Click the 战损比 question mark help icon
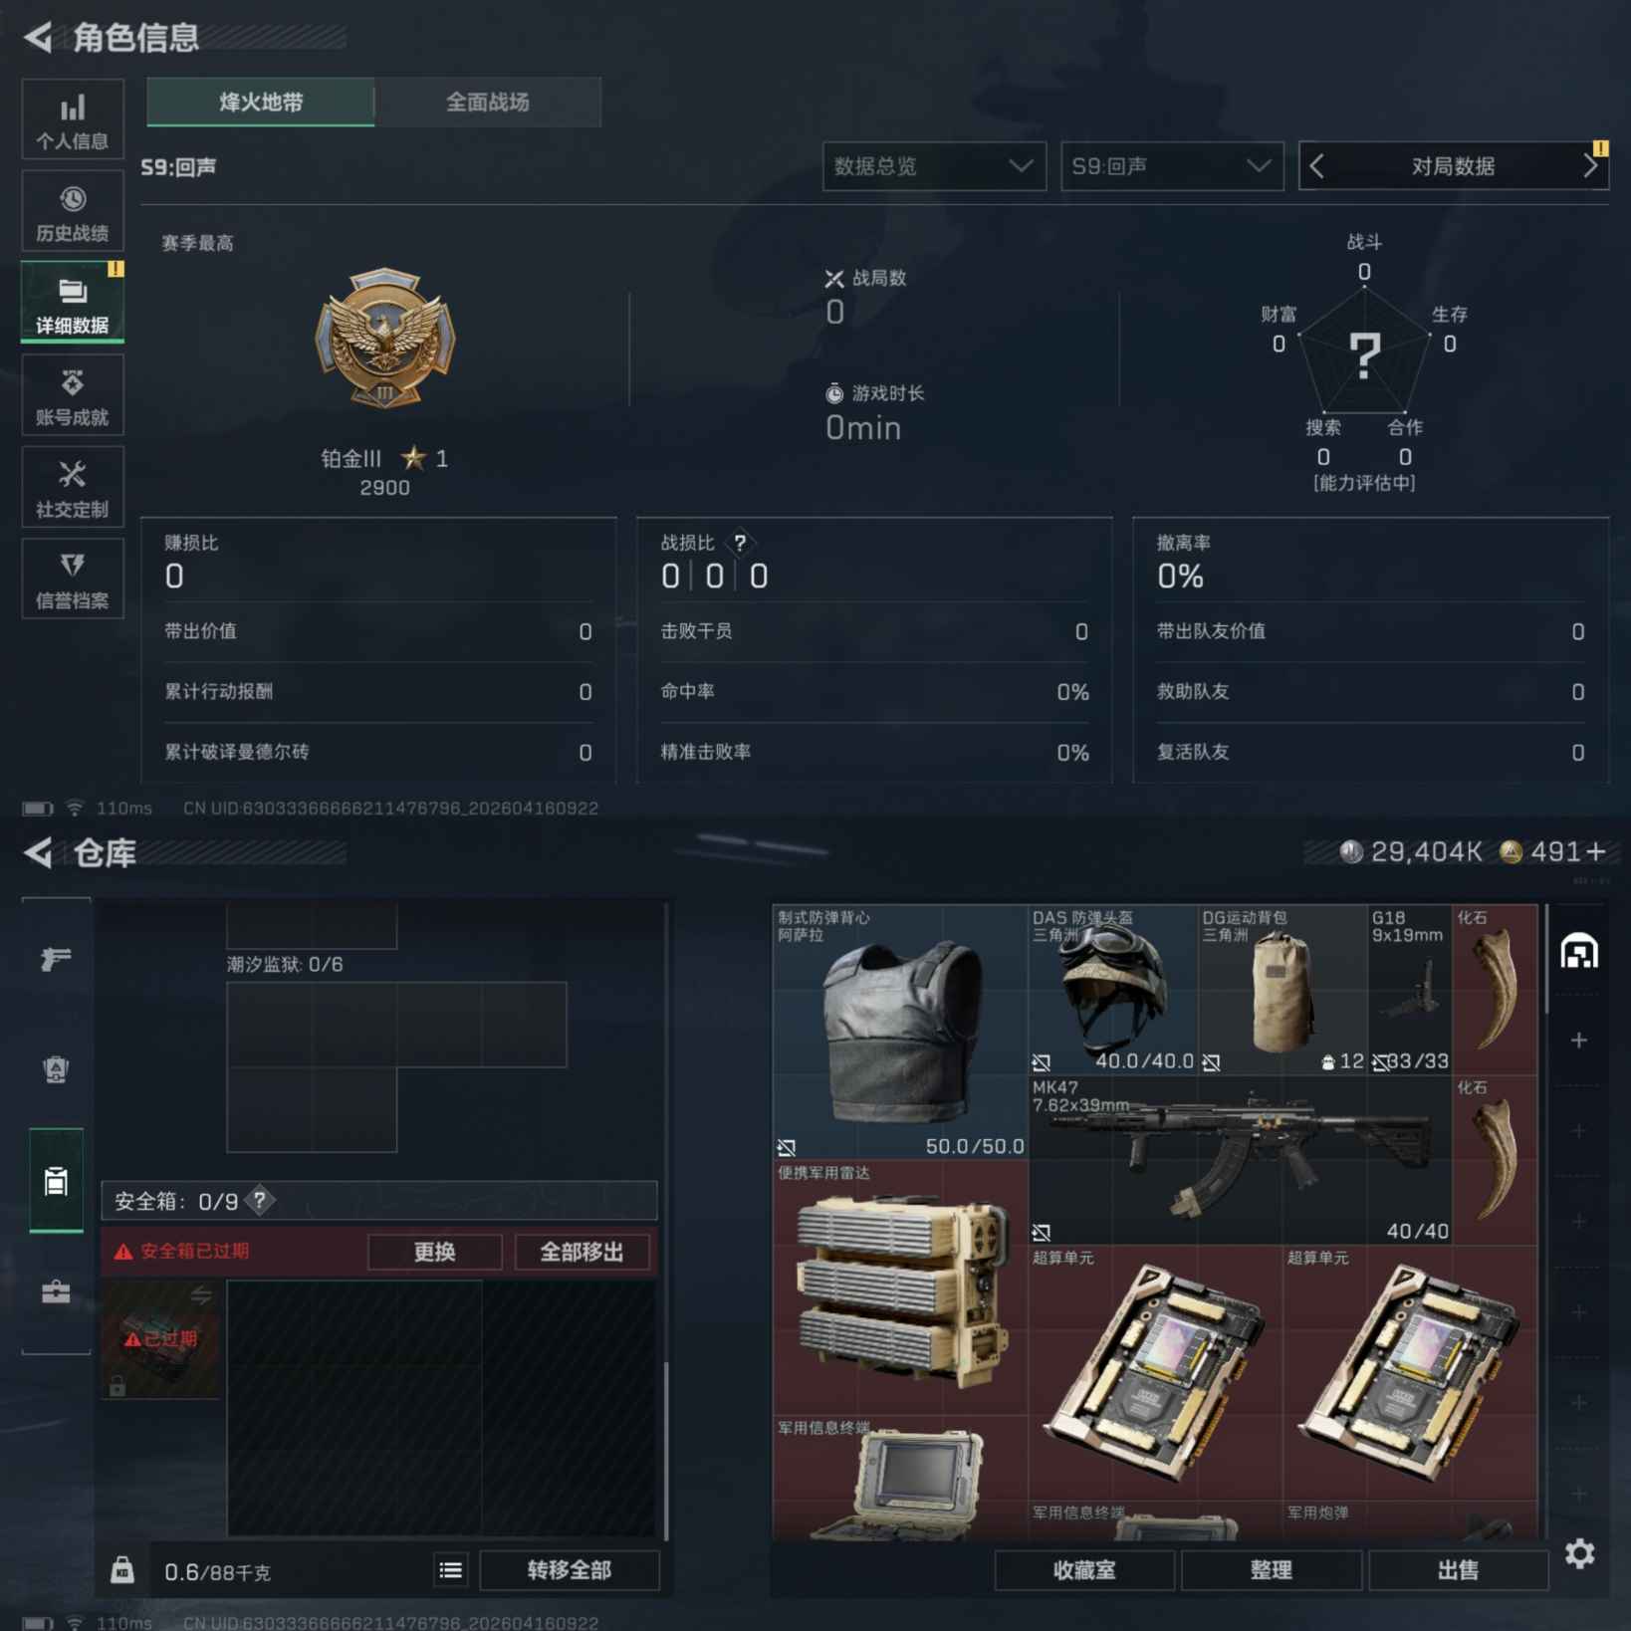 [740, 543]
